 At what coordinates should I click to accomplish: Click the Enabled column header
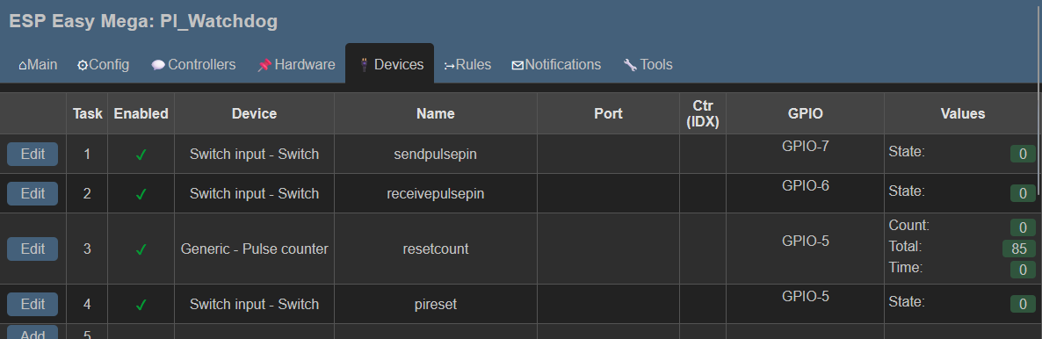[x=141, y=113]
